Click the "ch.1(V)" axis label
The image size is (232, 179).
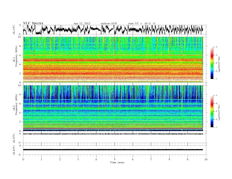pos(14,30)
